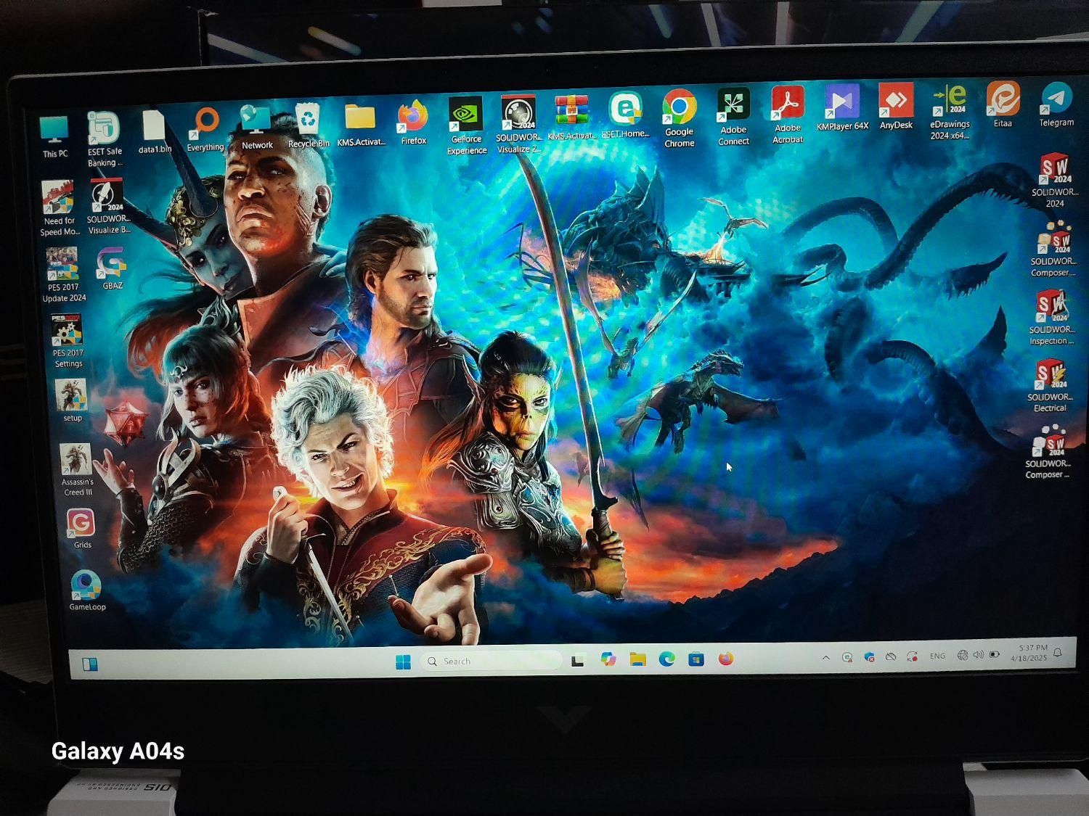
Task: Launch Need for Speed Most Wanted shortcut
Action: pos(60,209)
